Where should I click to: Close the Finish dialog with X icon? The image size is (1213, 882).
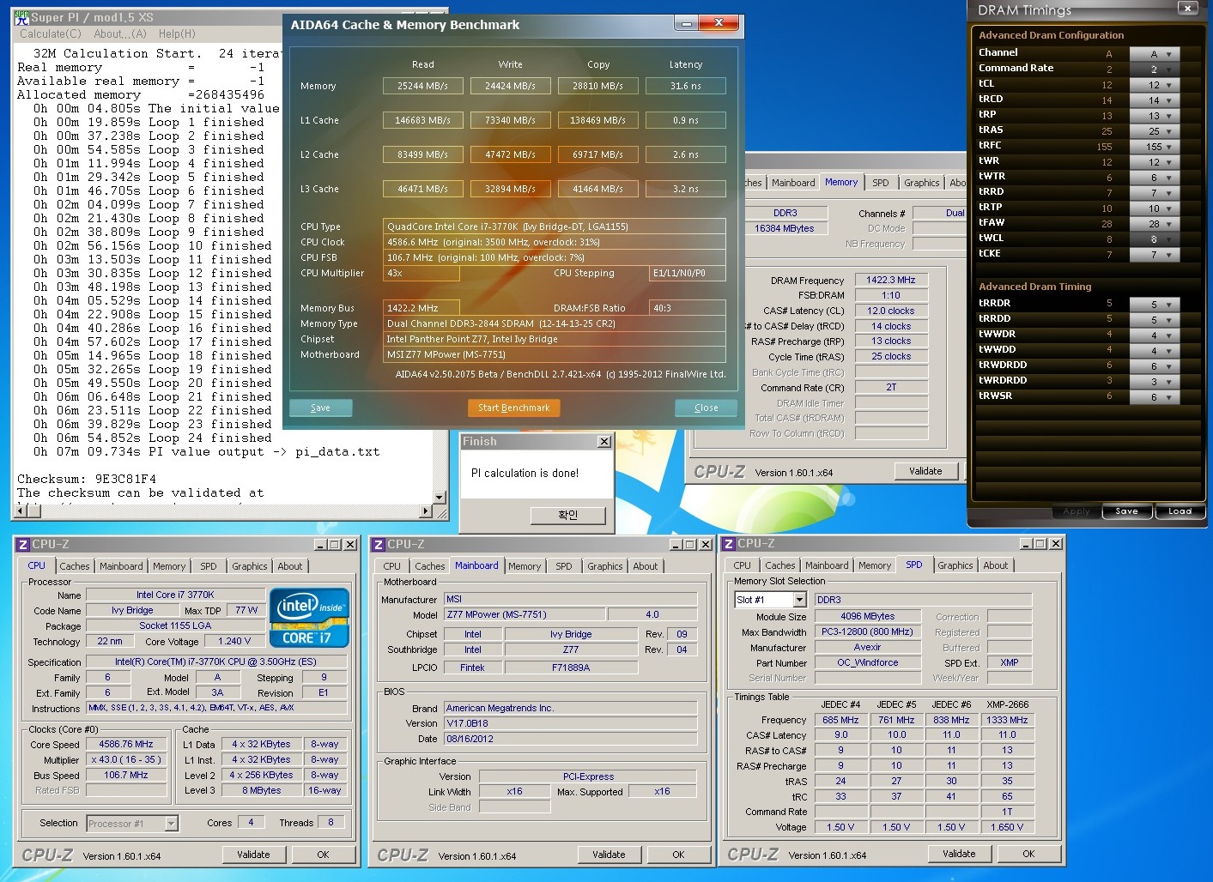[604, 442]
